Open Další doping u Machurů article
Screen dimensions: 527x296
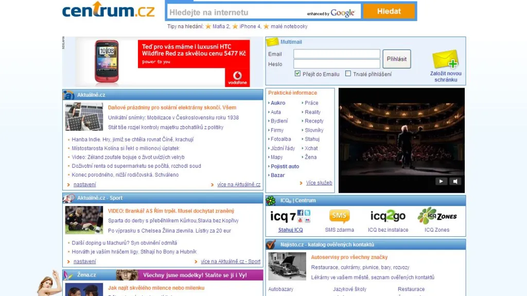(124, 242)
